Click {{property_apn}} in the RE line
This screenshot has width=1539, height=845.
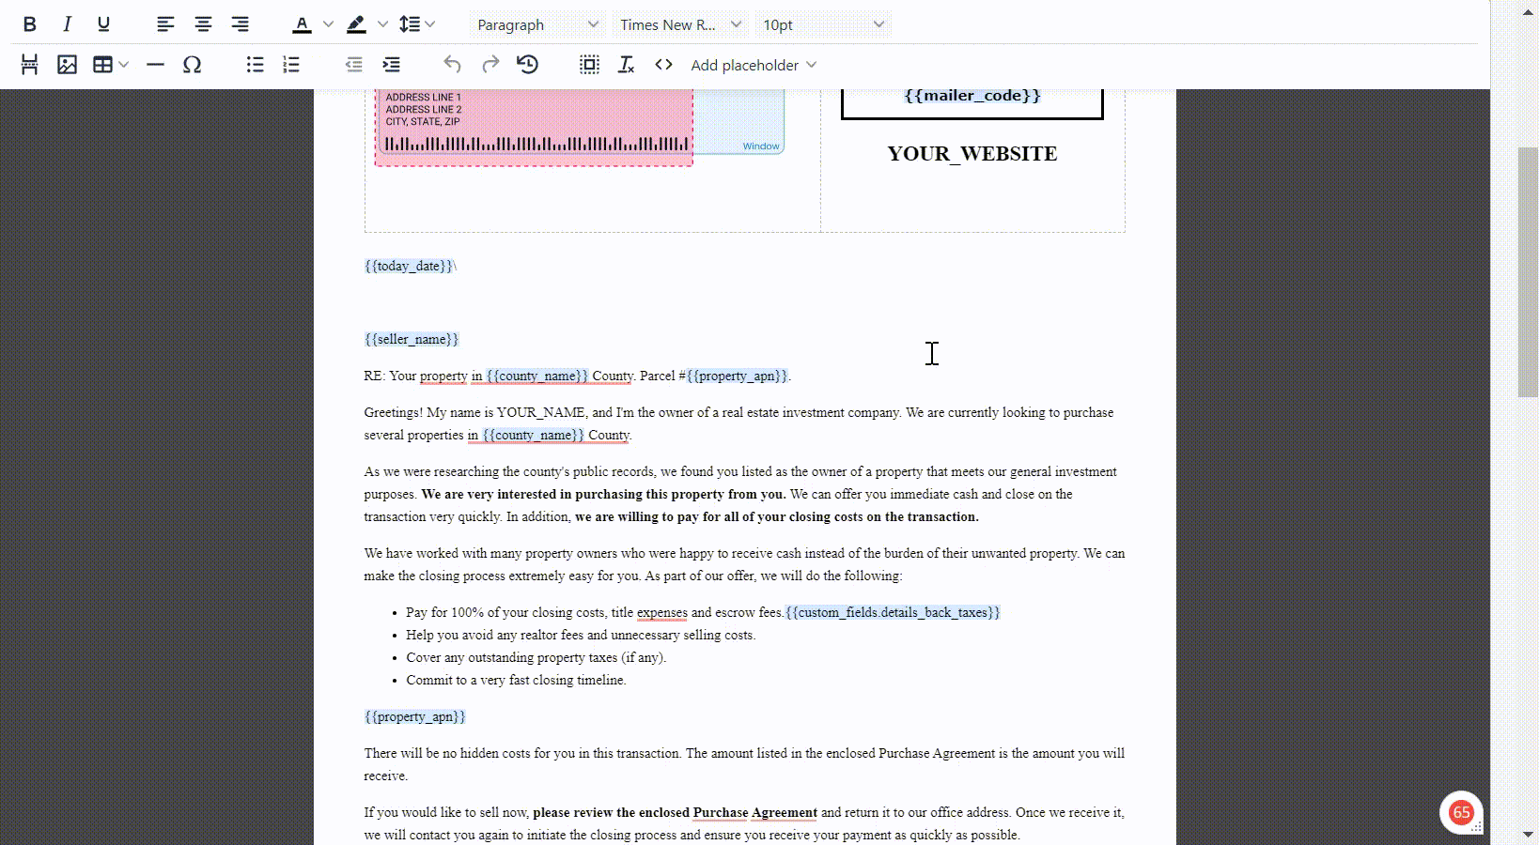[x=738, y=376]
